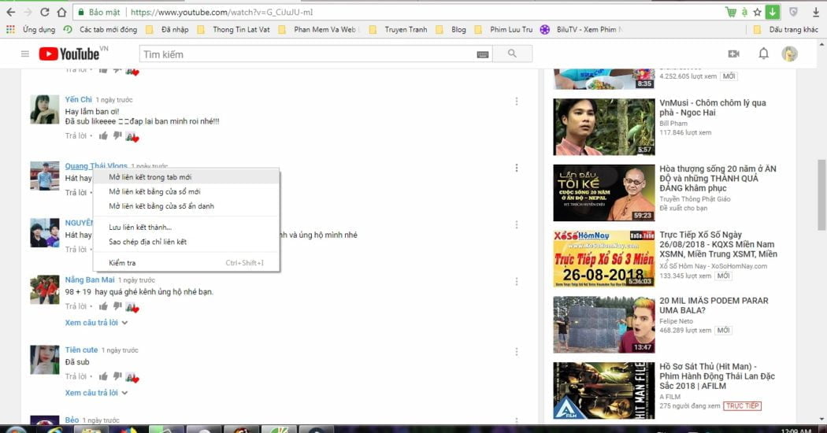This screenshot has width=827, height=433.
Task: Bookmark this page with the star icon
Action: point(758,12)
